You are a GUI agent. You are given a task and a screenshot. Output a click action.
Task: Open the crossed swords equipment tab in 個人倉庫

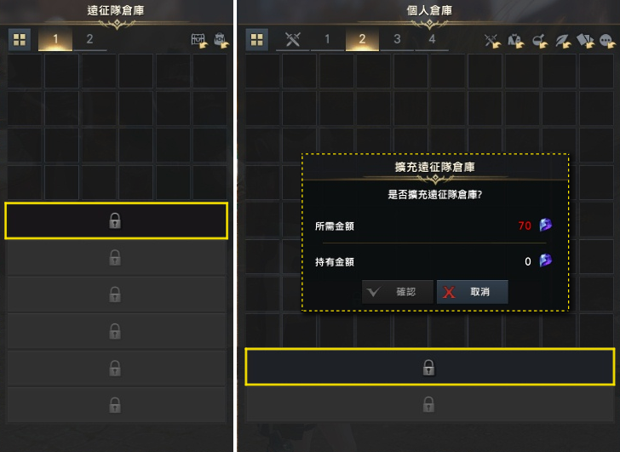[293, 39]
